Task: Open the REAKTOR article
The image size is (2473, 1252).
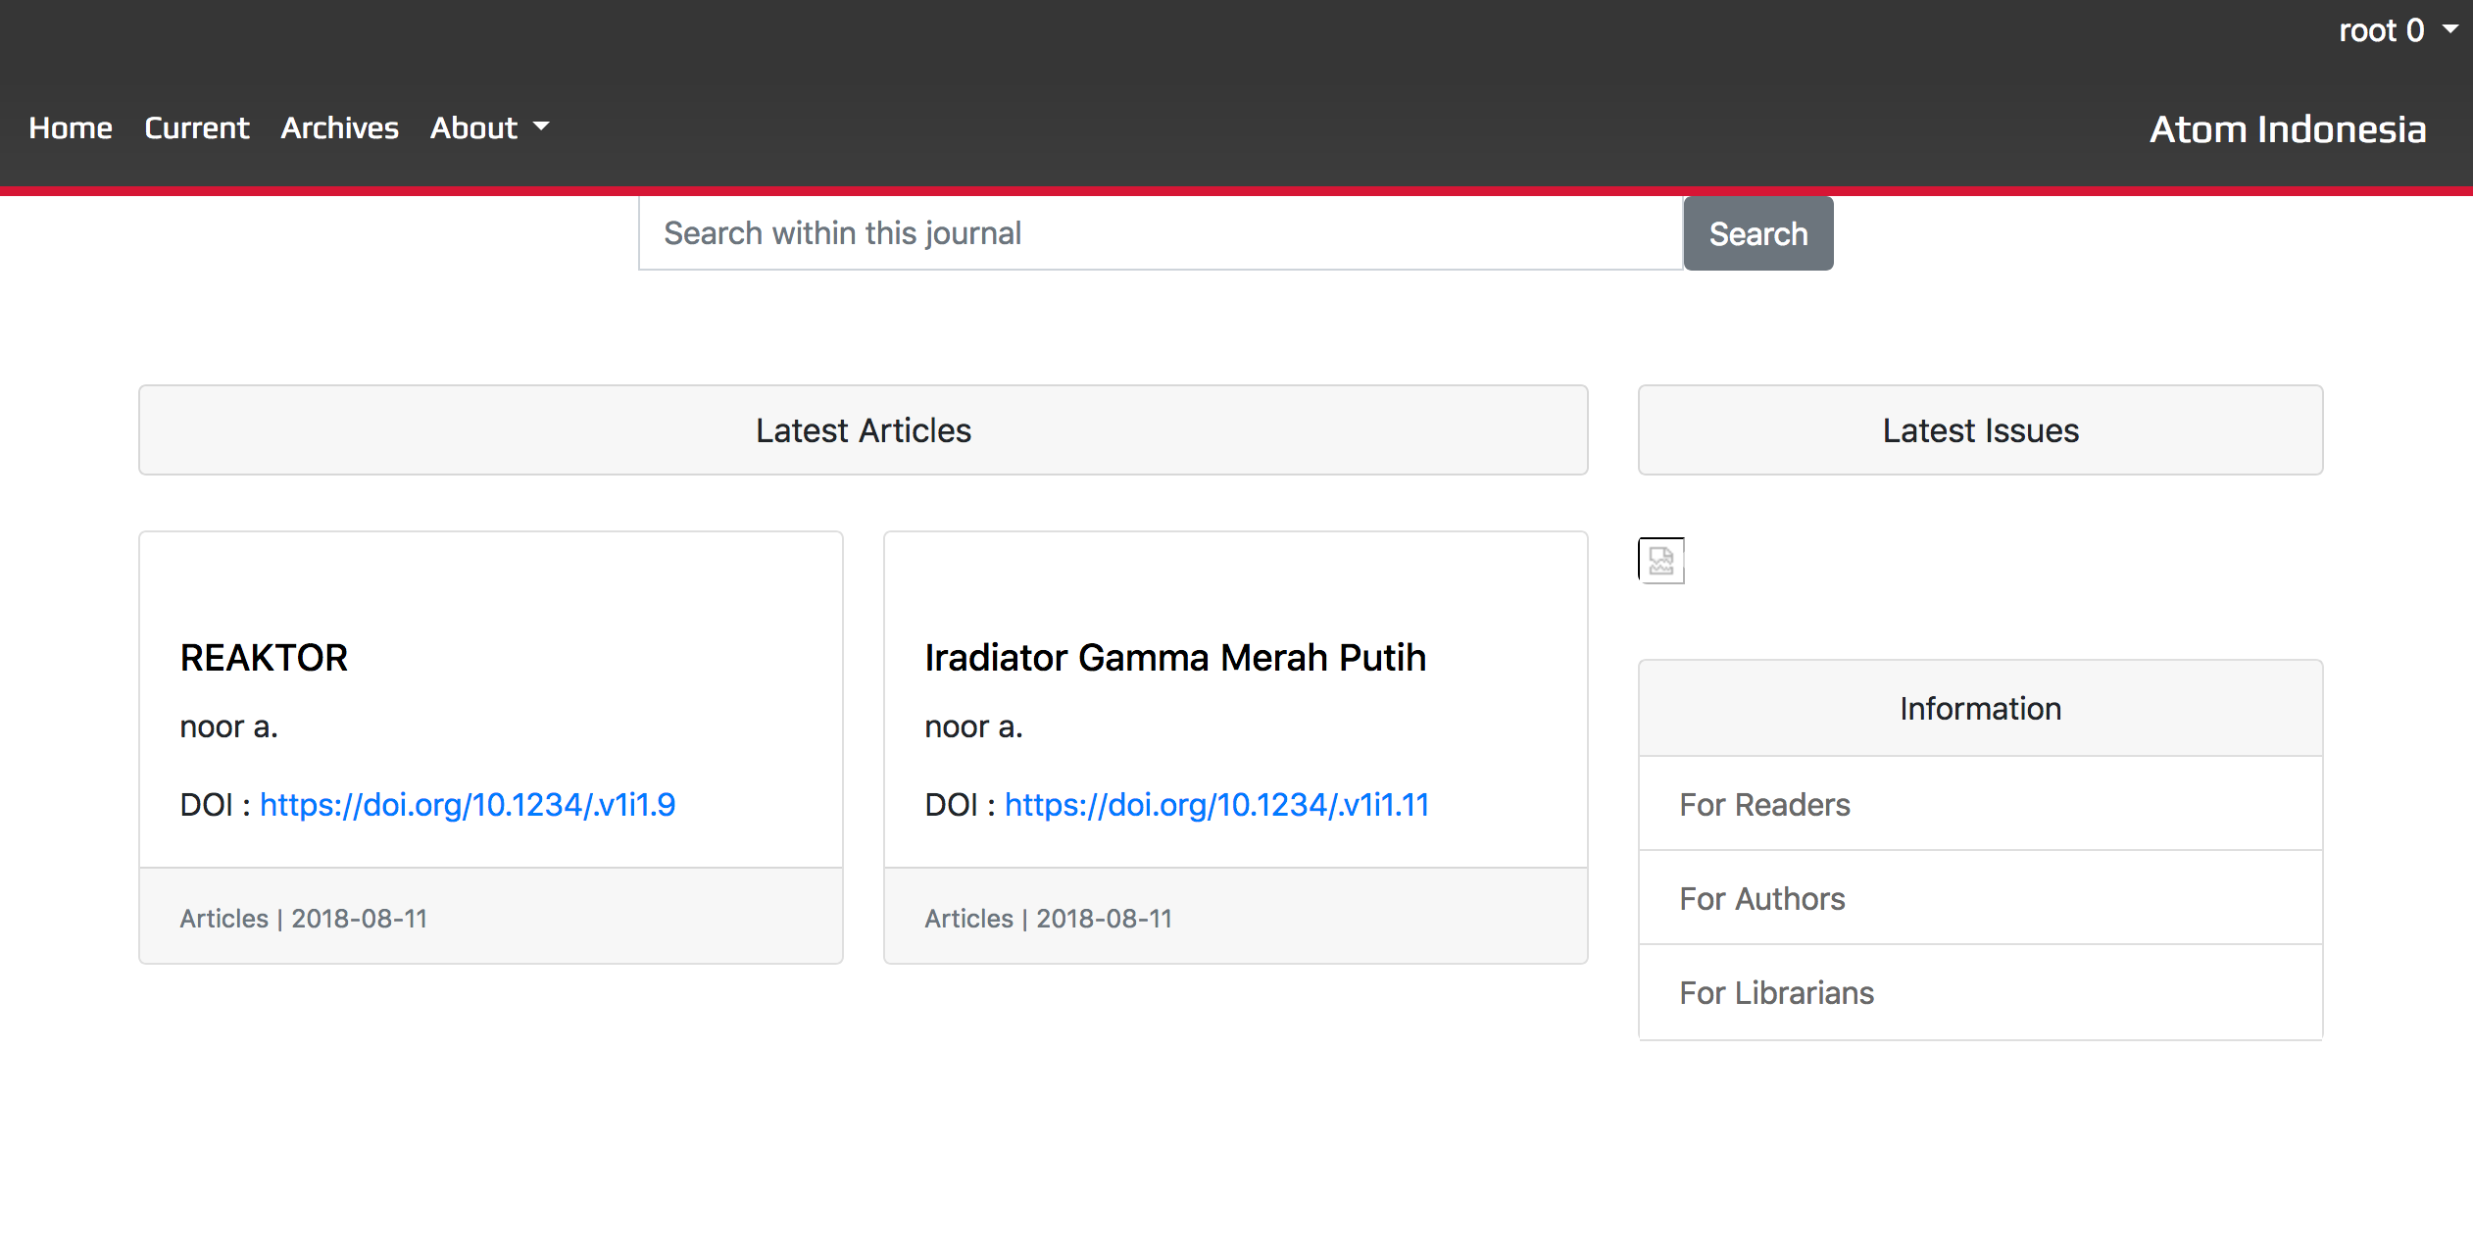Action: tap(264, 658)
